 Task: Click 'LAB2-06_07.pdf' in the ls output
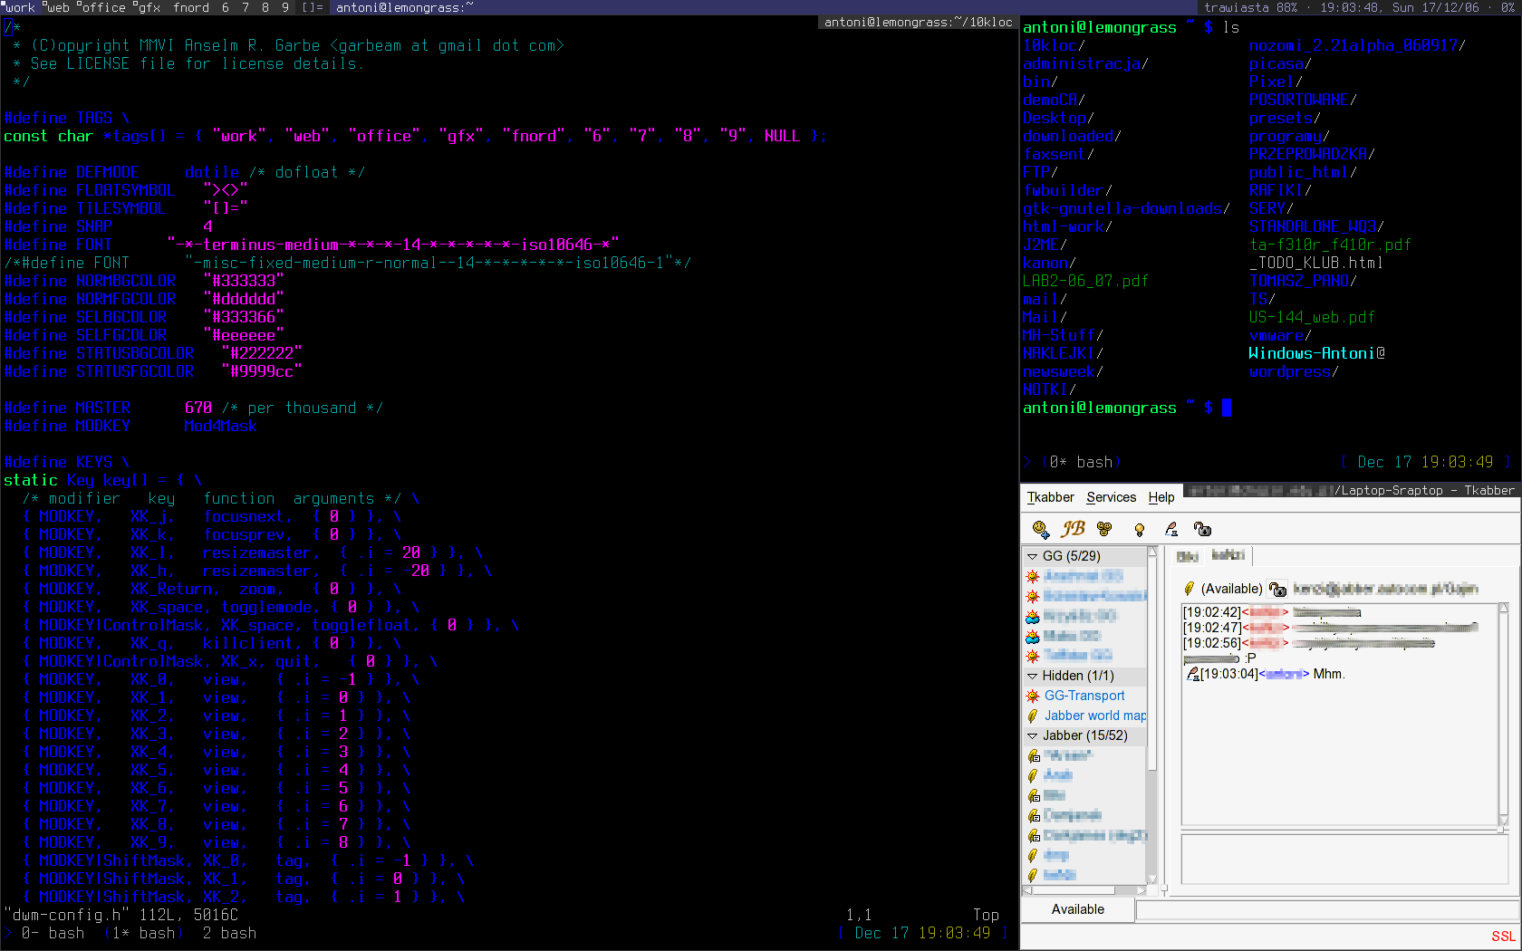point(1085,281)
